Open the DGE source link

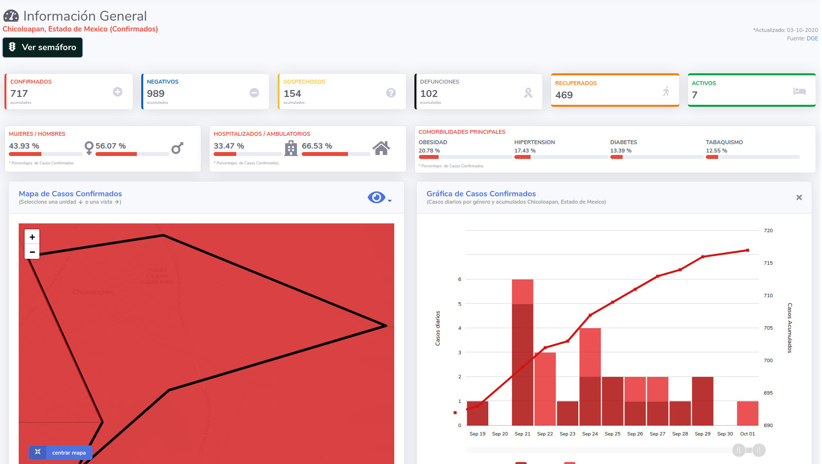point(812,38)
